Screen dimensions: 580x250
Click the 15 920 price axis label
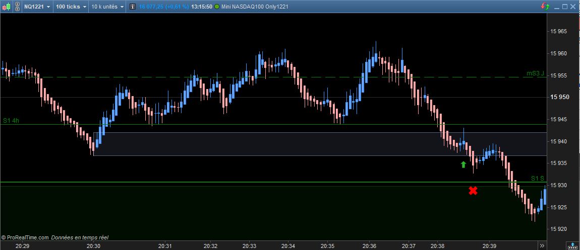[x=558, y=229]
